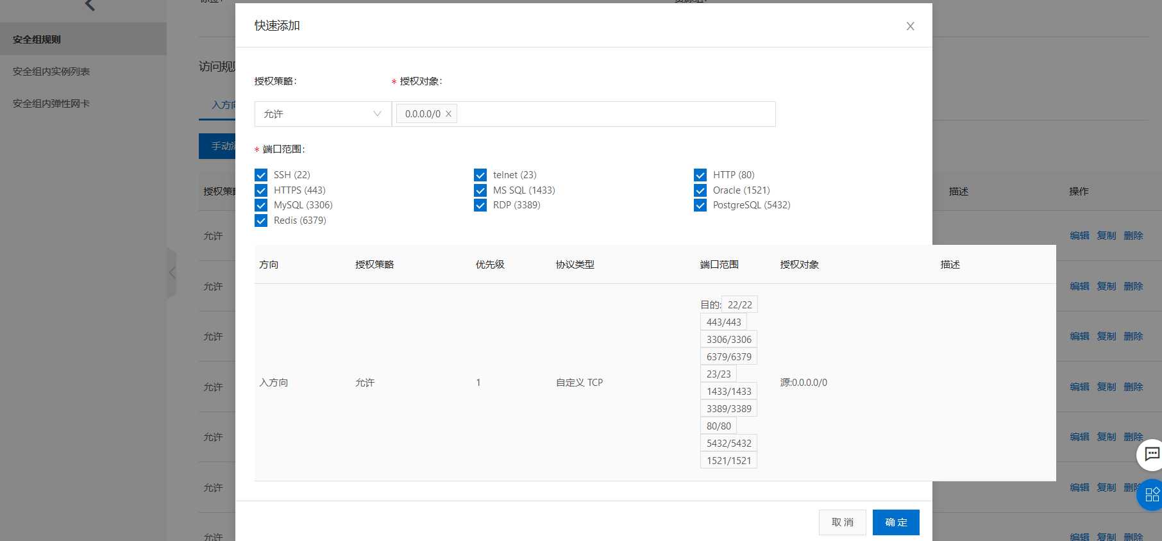Image resolution: width=1162 pixels, height=541 pixels.
Task: Click the 入方向 direction cell
Action: click(274, 383)
